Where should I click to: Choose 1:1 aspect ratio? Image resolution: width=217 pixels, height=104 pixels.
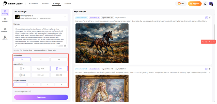pyautogui.click(x=22, y=69)
